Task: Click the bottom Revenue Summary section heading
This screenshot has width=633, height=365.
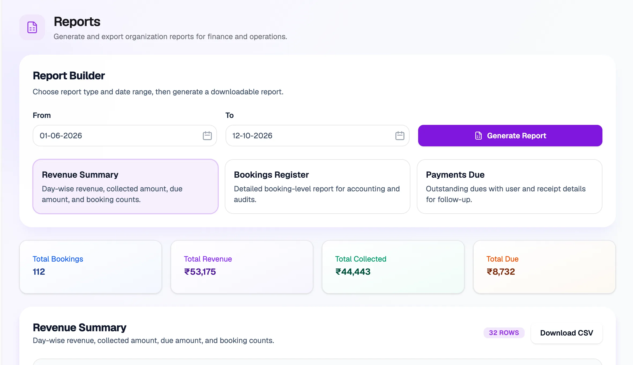Action: pyautogui.click(x=79, y=327)
